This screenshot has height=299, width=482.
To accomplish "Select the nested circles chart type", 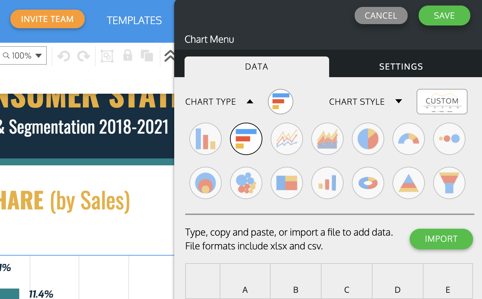I will coord(206,183).
